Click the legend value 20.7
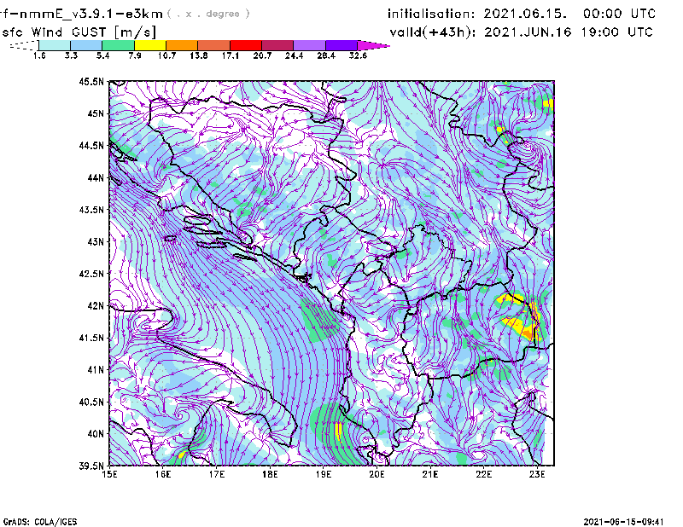Viewport: 683px width, 527px height. (262, 55)
